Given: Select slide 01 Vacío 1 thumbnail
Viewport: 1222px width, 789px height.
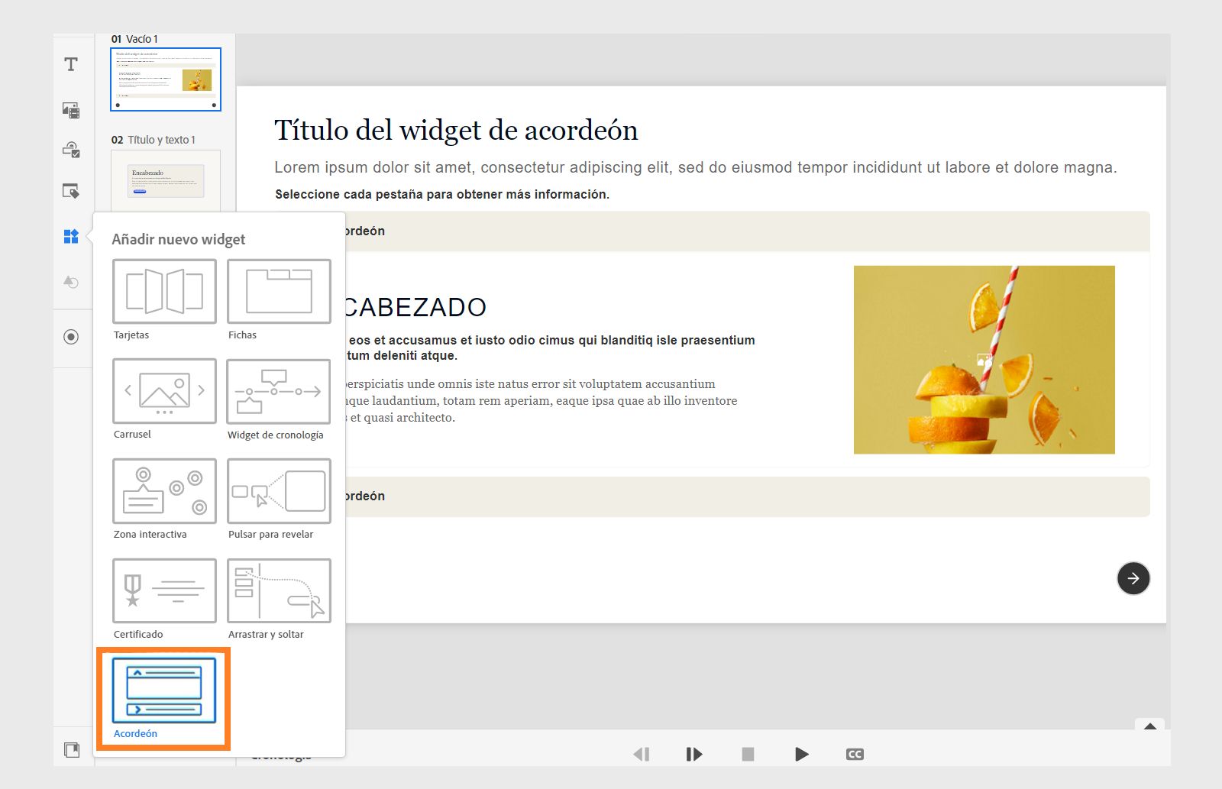Looking at the screenshot, I should pyautogui.click(x=166, y=79).
